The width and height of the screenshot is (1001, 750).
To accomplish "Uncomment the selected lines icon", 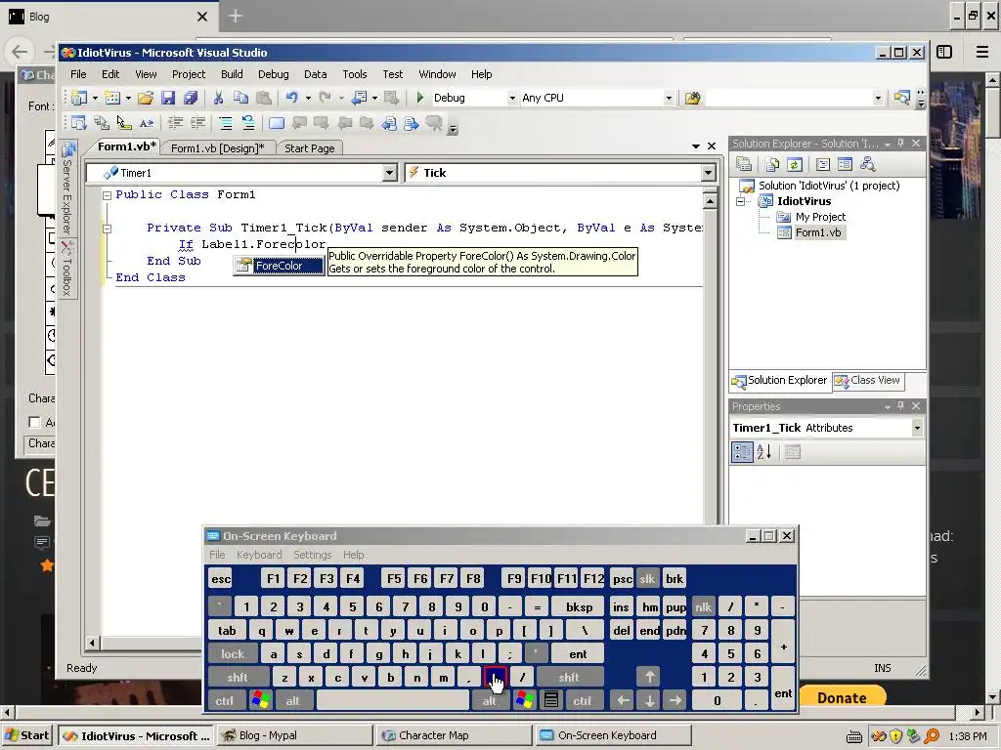I will pos(247,122).
